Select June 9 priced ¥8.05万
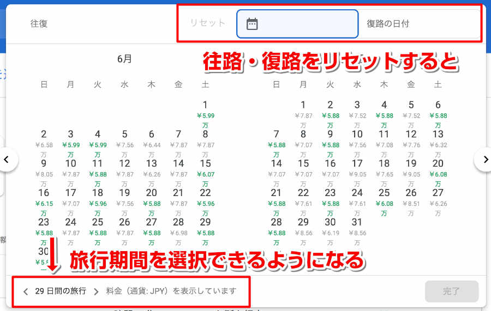The height and width of the screenshot is (311, 491). (x=44, y=173)
